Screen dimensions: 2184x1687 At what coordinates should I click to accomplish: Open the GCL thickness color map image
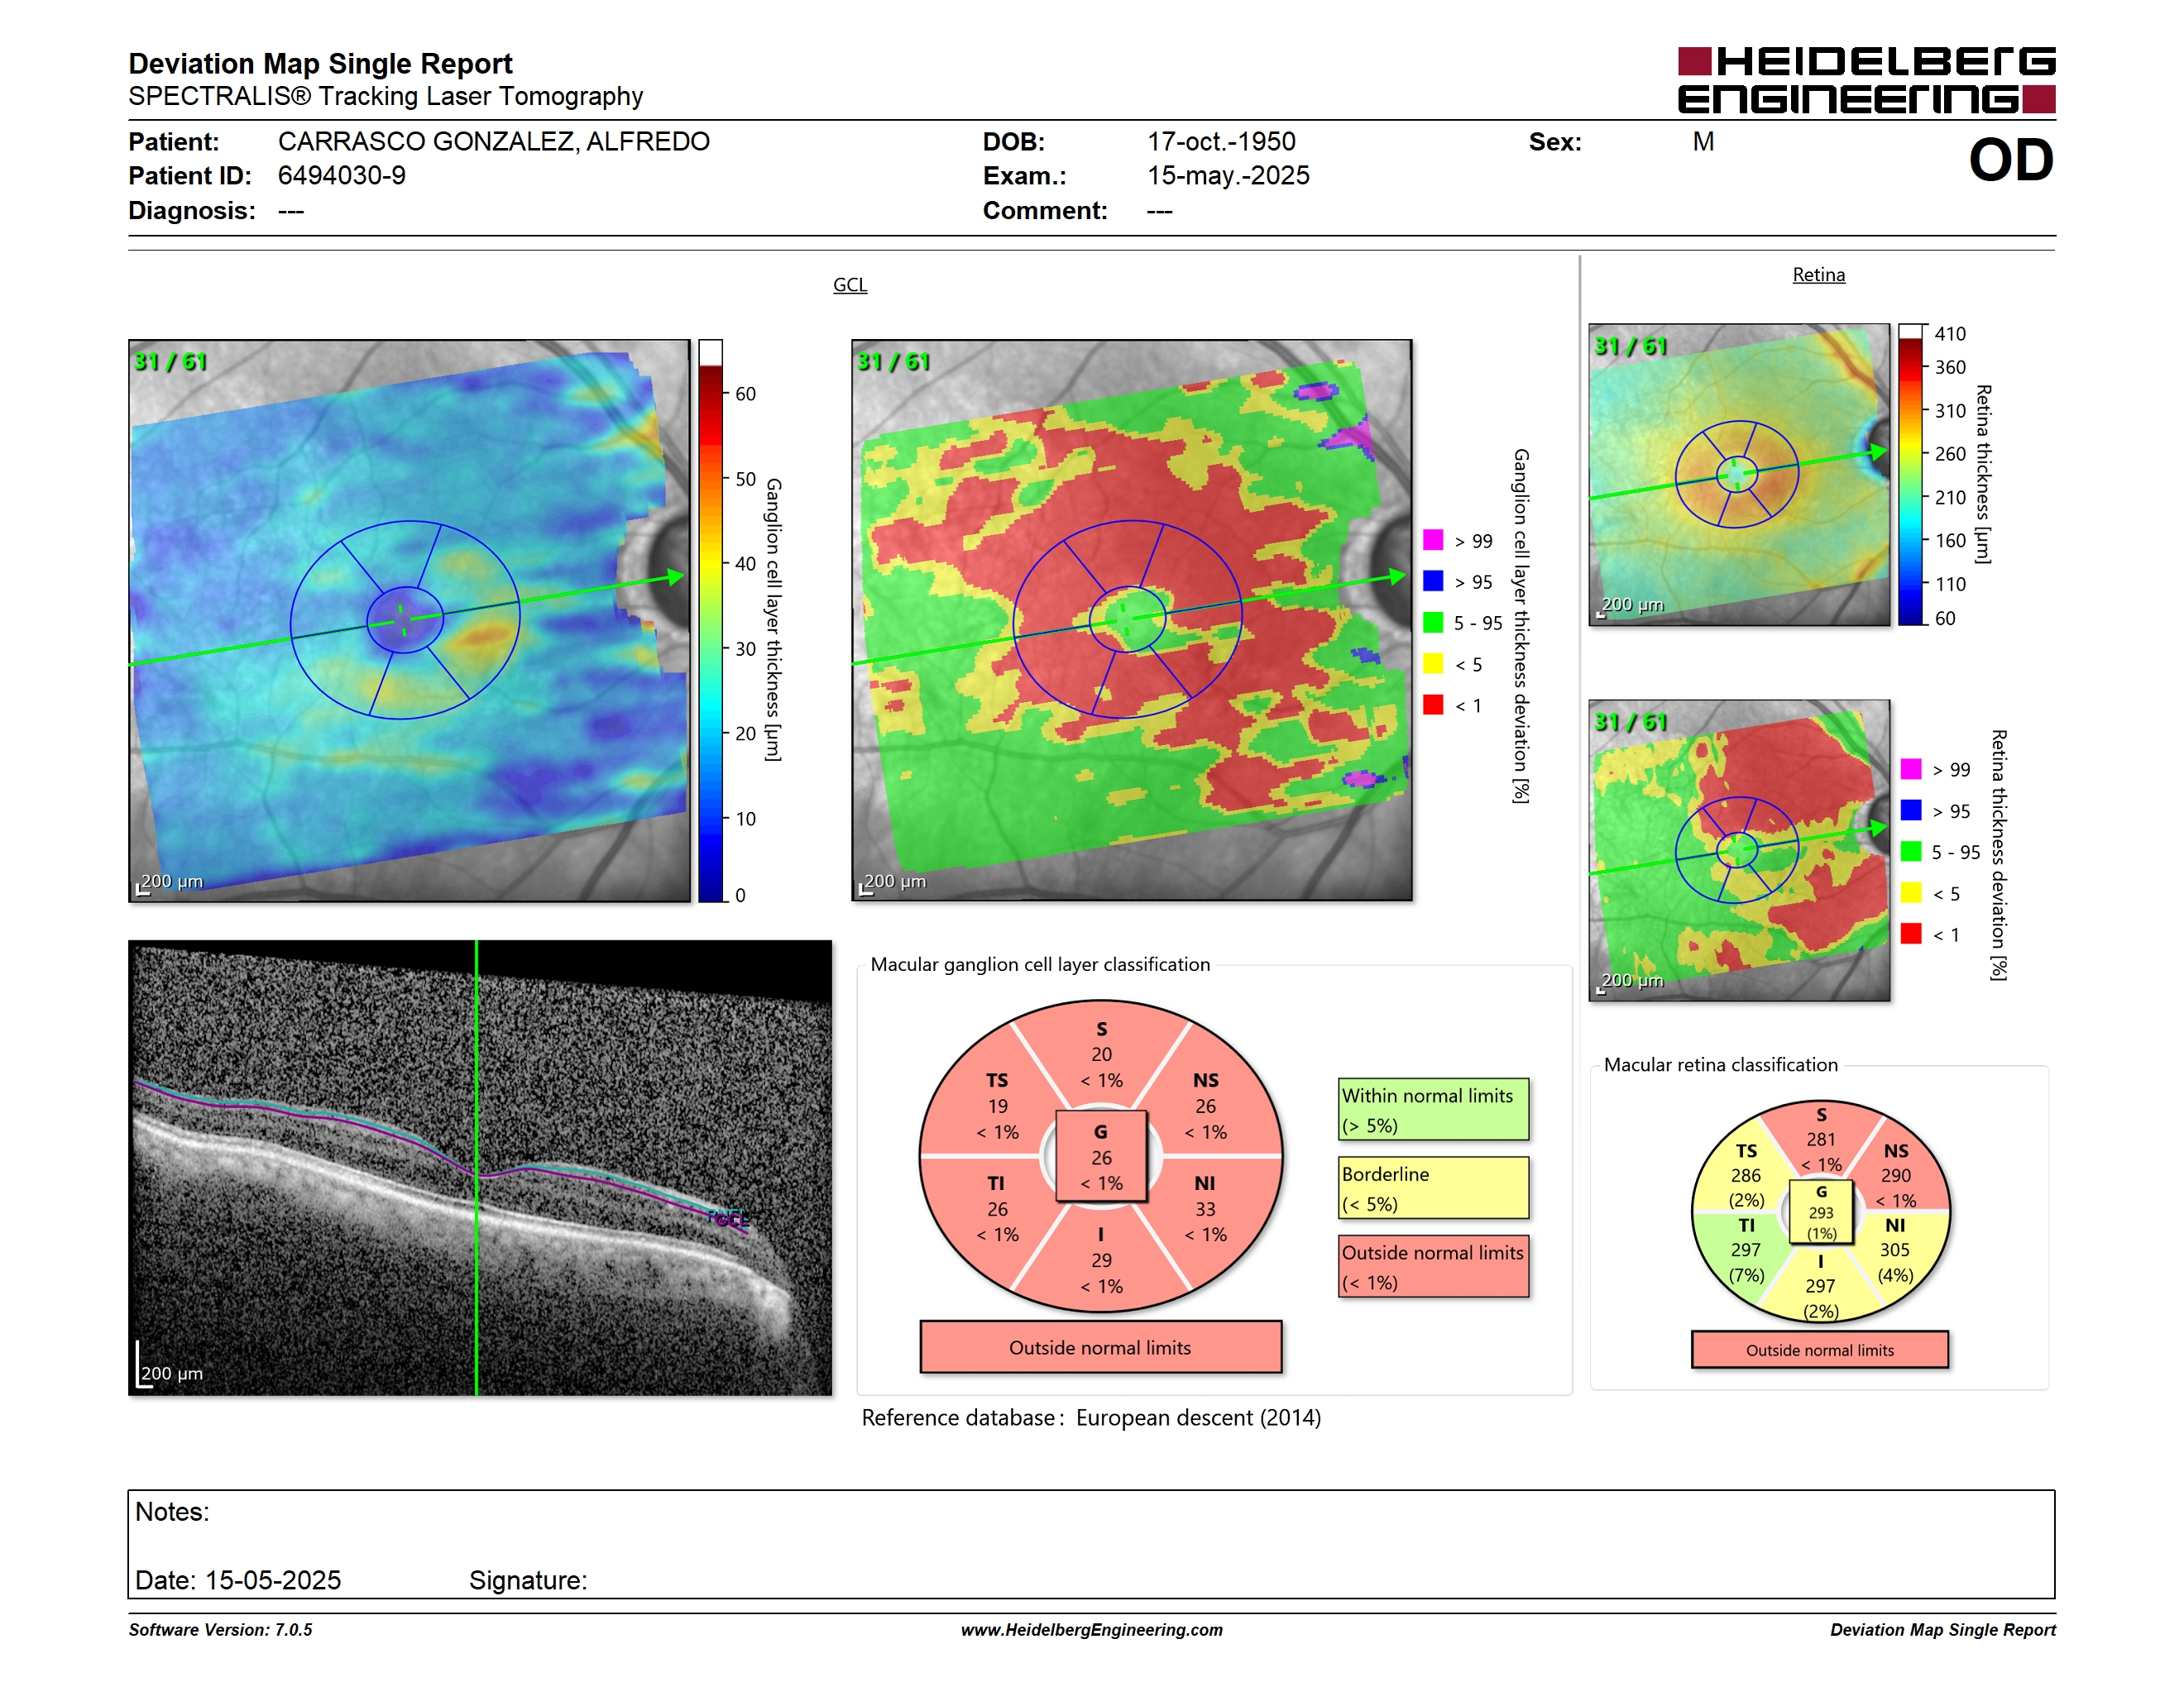click(x=409, y=620)
